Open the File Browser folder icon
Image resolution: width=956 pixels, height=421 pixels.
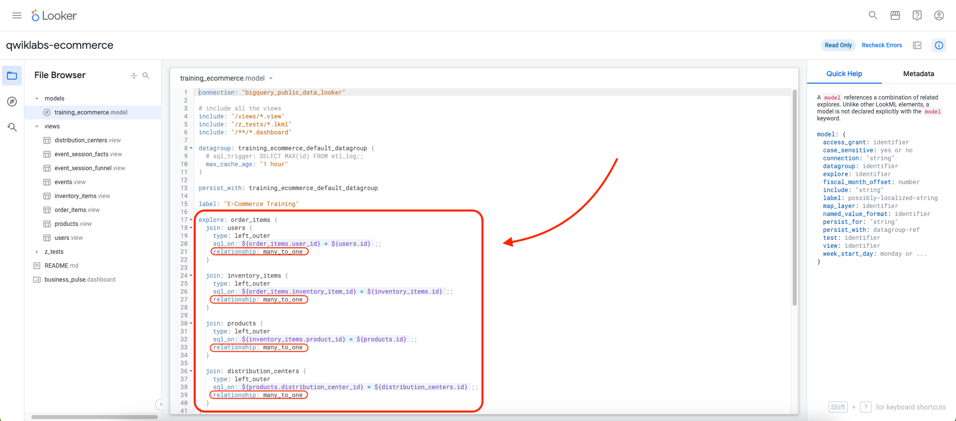pos(12,76)
